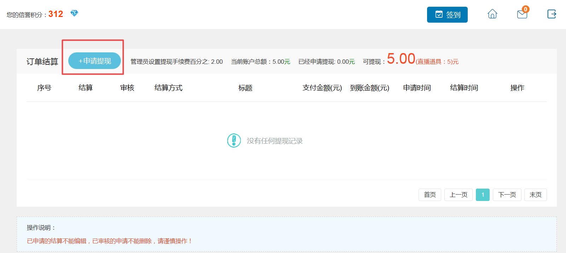566x253 pixels.
Task: Click the red warning text about 已申请的结算
Action: pyautogui.click(x=110, y=241)
